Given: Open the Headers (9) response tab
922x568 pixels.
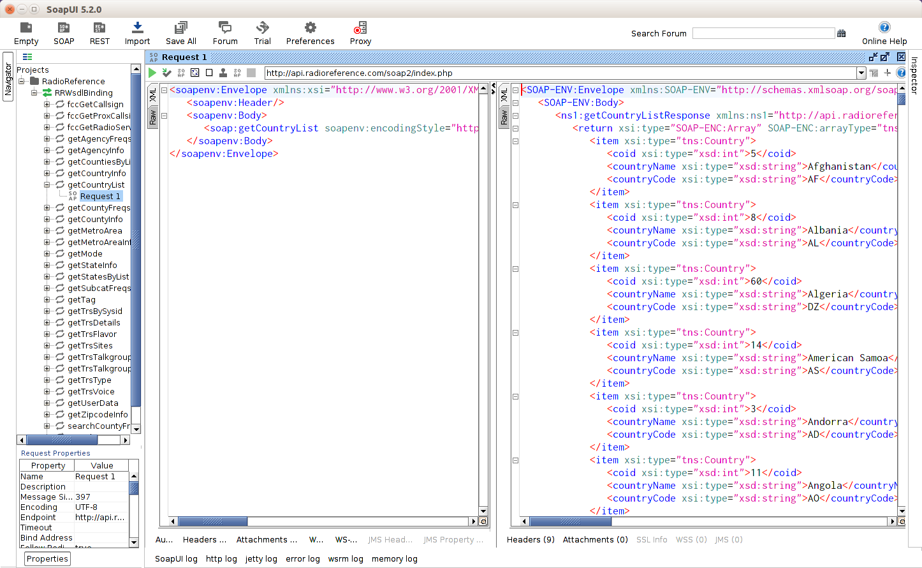Looking at the screenshot, I should point(531,540).
